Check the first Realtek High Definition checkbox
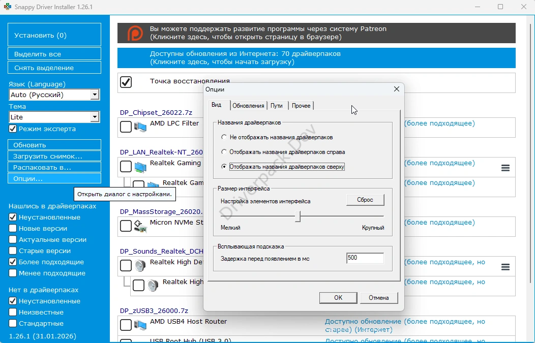This screenshot has height=343, width=535. [126, 265]
